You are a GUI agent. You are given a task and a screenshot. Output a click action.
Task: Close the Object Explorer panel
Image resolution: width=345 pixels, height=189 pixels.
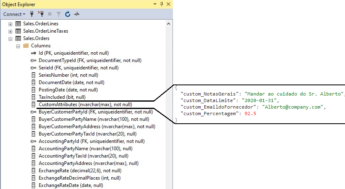(x=168, y=4)
